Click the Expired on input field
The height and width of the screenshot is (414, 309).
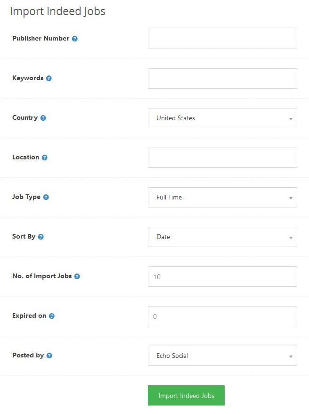(222, 316)
